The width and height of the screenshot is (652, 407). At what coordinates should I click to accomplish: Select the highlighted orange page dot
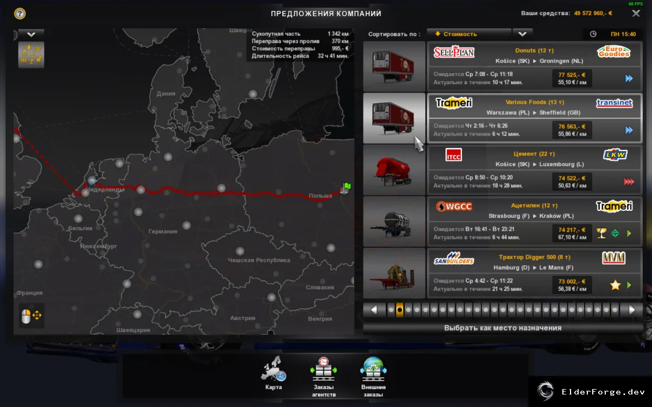tap(400, 310)
